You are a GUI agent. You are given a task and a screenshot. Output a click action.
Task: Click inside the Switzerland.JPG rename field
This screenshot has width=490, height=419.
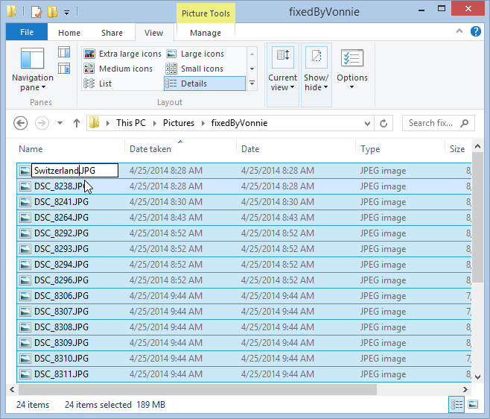tap(74, 171)
